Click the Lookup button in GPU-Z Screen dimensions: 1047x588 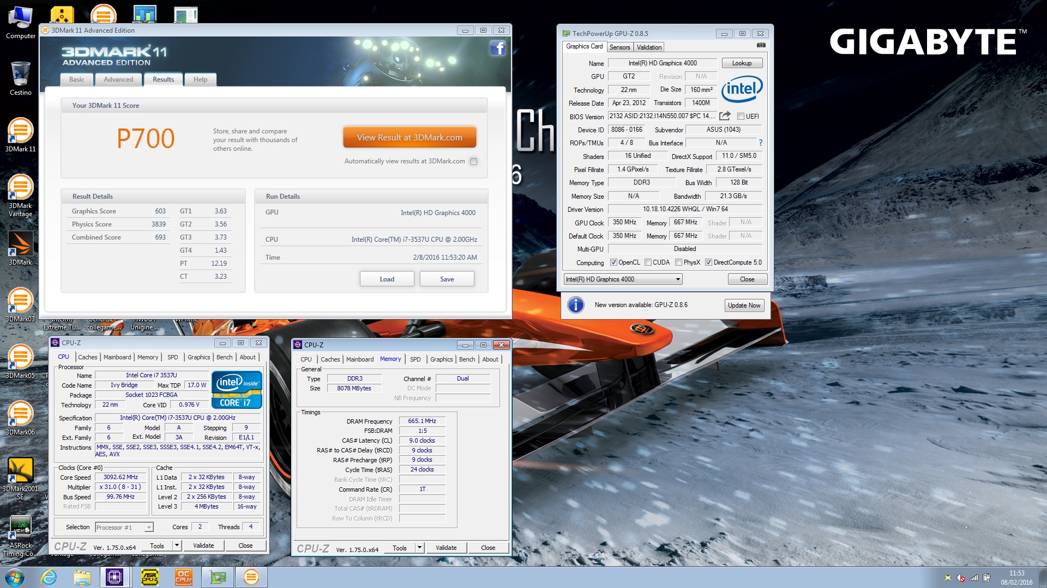click(x=742, y=63)
